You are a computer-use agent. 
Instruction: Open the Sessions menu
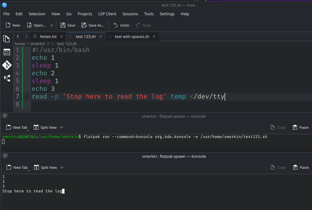(130, 14)
